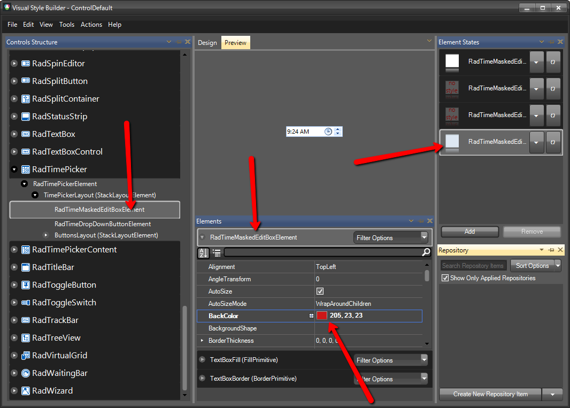Click the RadToggleButton control icon

tap(26, 284)
